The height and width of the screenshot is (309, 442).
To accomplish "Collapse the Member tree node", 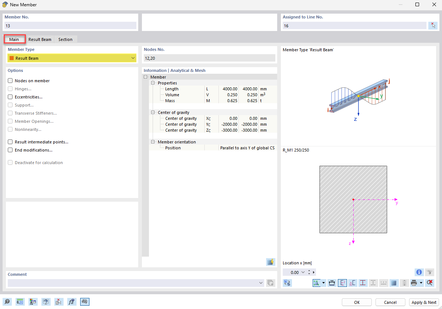I will click(x=146, y=77).
